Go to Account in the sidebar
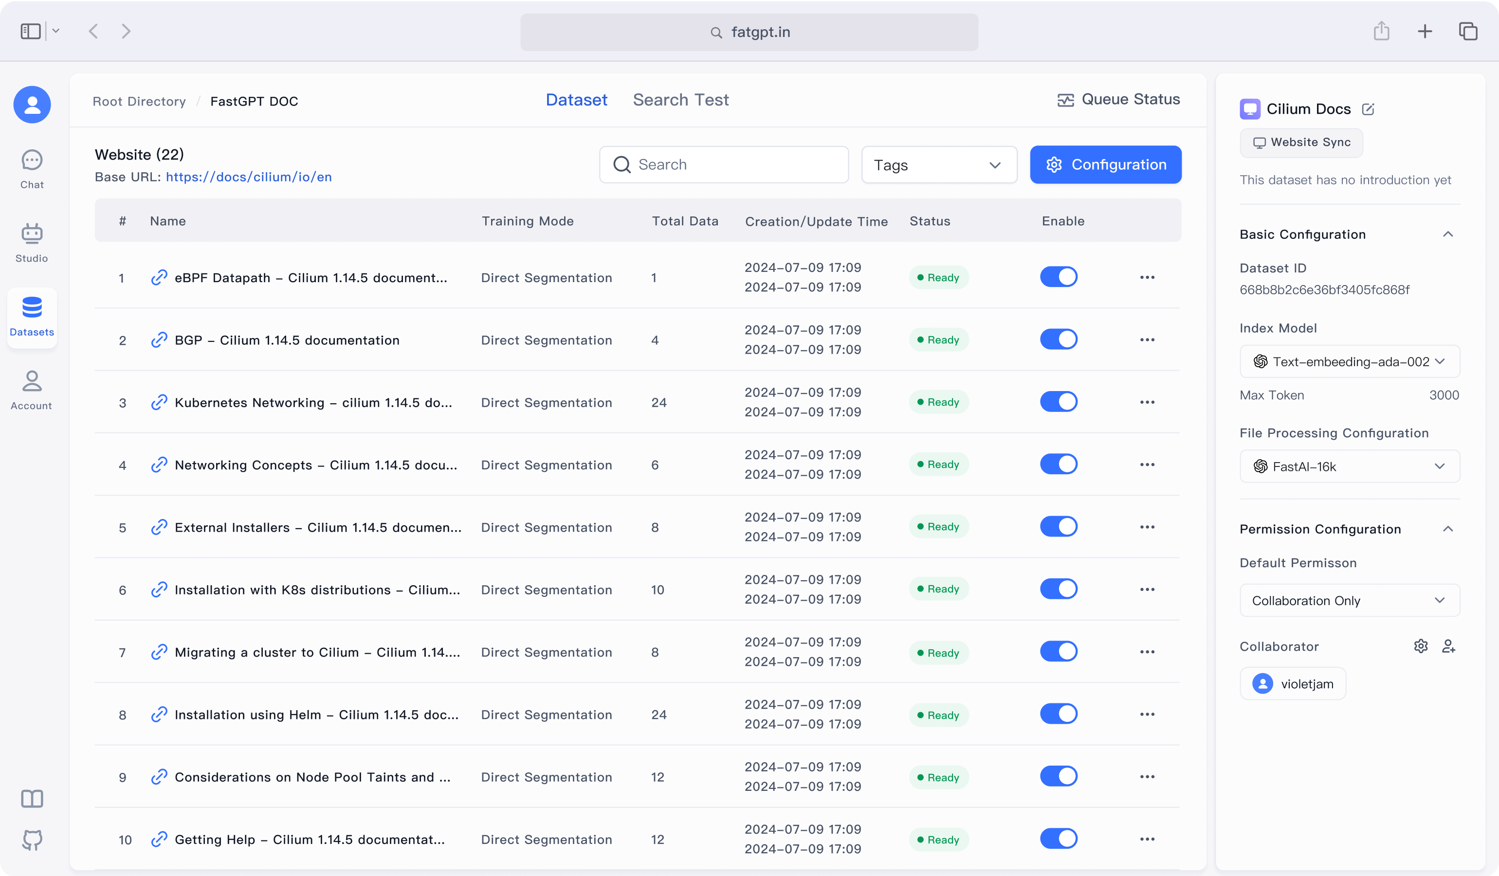 click(32, 390)
